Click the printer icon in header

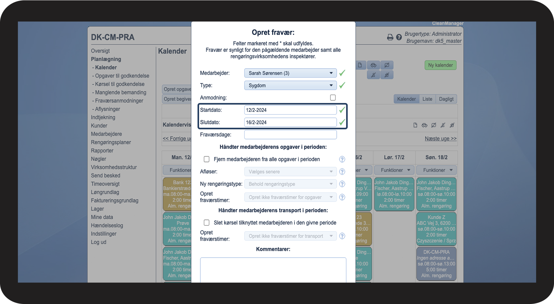390,37
